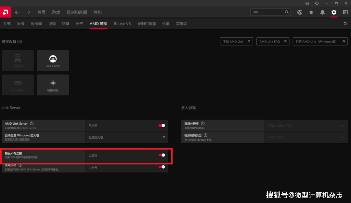Open favorites star icon
This screenshot has height=203, width=351.
311,12
